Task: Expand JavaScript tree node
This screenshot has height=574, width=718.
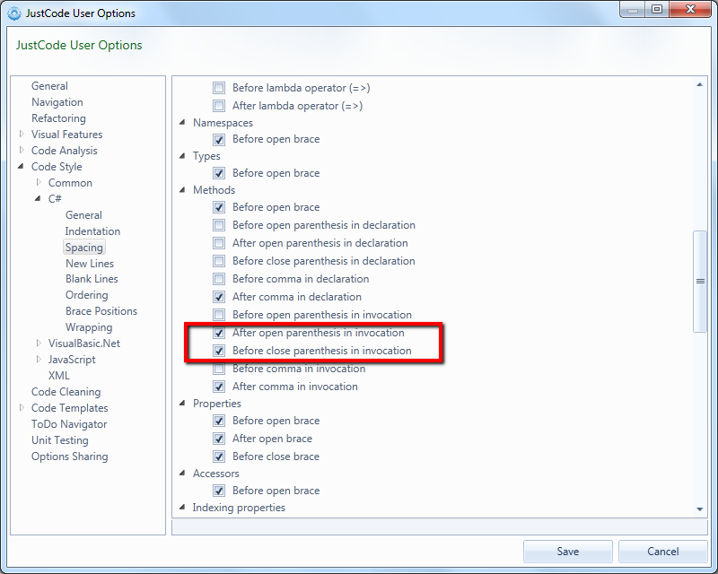Action: coord(39,360)
